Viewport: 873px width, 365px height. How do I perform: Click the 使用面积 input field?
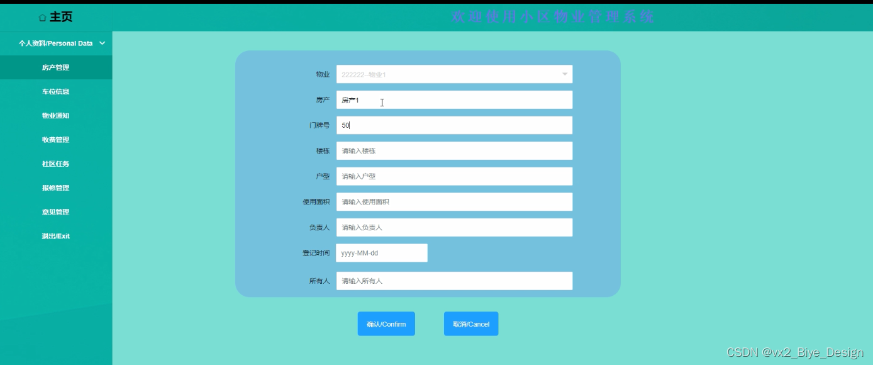pos(454,202)
